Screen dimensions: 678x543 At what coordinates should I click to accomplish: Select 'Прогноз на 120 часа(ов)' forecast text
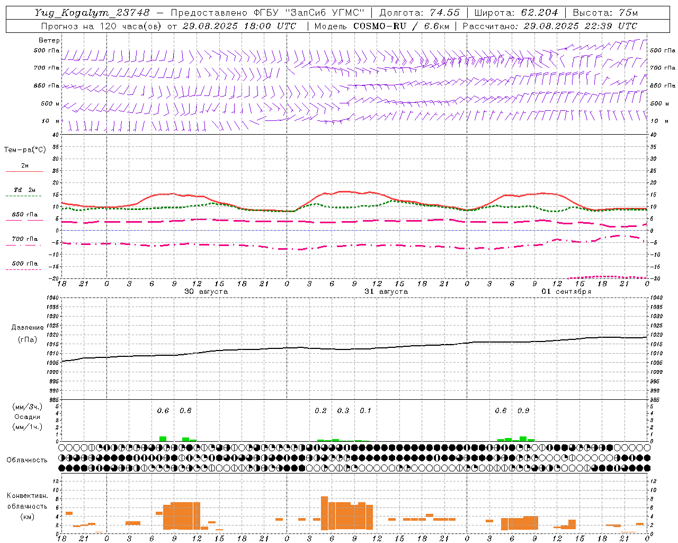click(101, 26)
